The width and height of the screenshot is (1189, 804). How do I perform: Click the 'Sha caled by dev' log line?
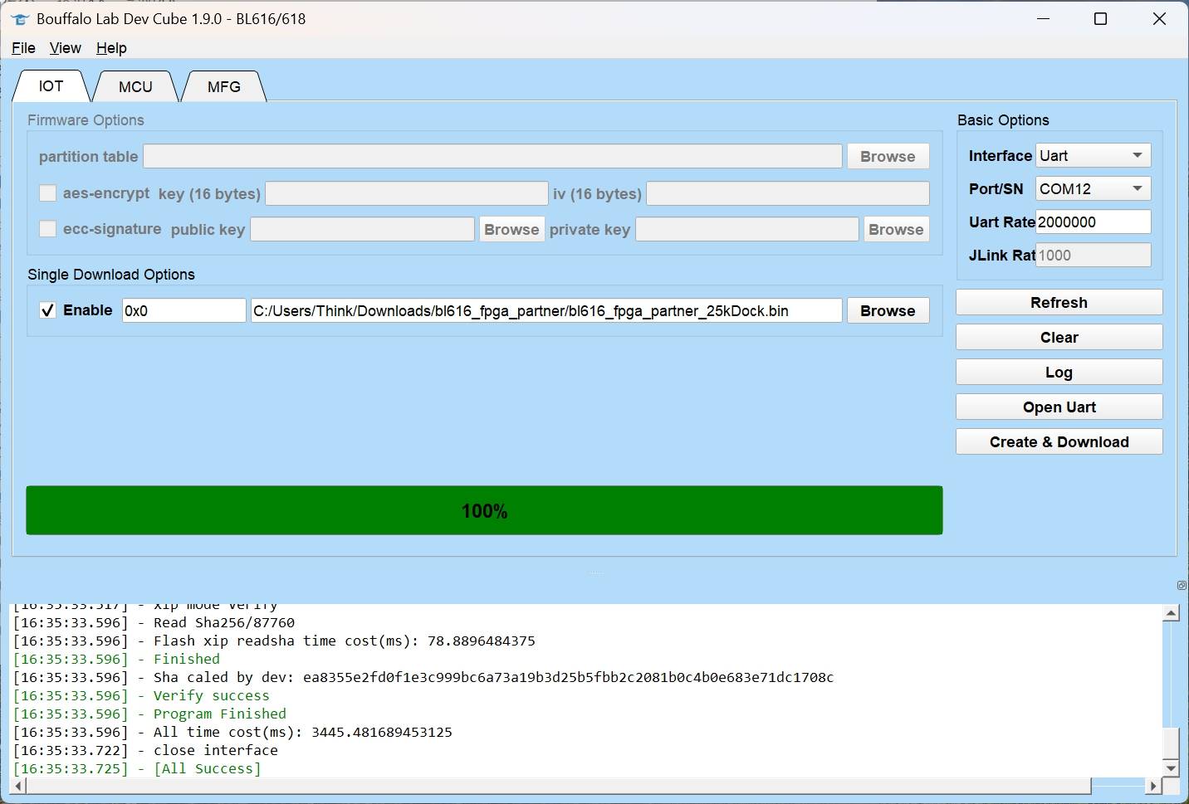(x=423, y=677)
